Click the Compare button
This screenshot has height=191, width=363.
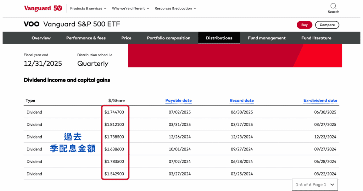327,25
